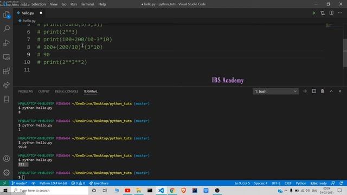Change indentation via Spaces: 4
The image size is (347, 195).
tap(261, 183)
